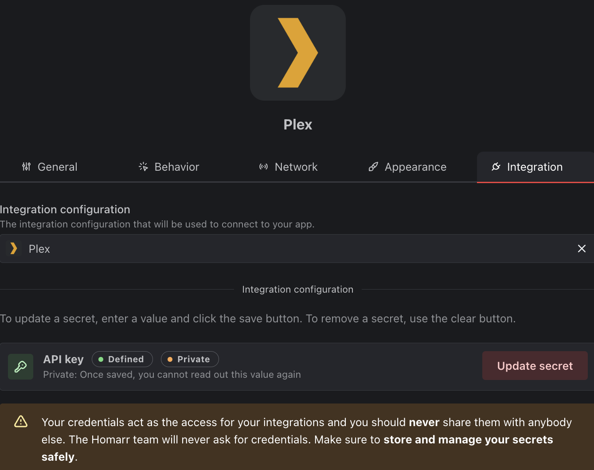Click the API key label
Screen dimensions: 594x470
click(x=63, y=359)
